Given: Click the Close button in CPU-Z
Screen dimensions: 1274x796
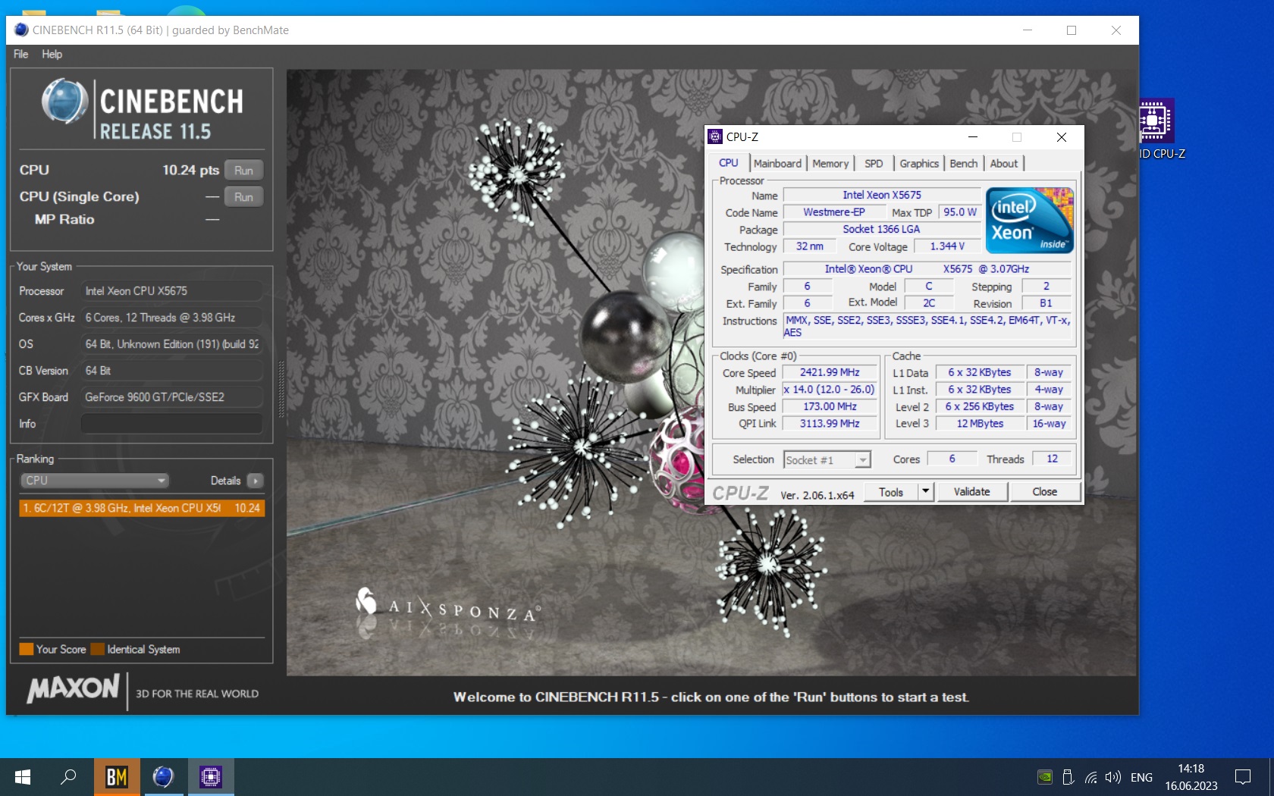Looking at the screenshot, I should click(1044, 492).
